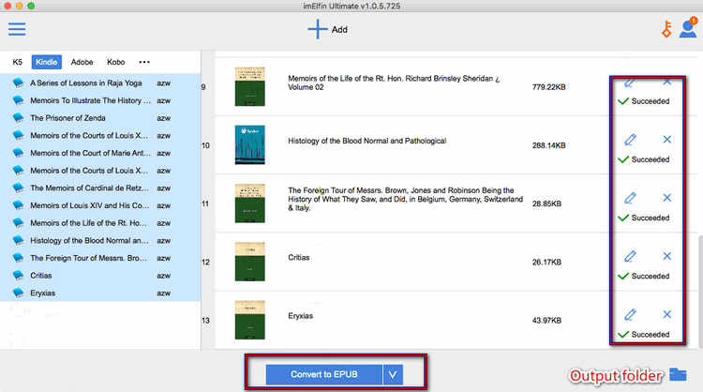Click Succeeded status for Eryxias row
The width and height of the screenshot is (703, 392).
[x=644, y=335]
